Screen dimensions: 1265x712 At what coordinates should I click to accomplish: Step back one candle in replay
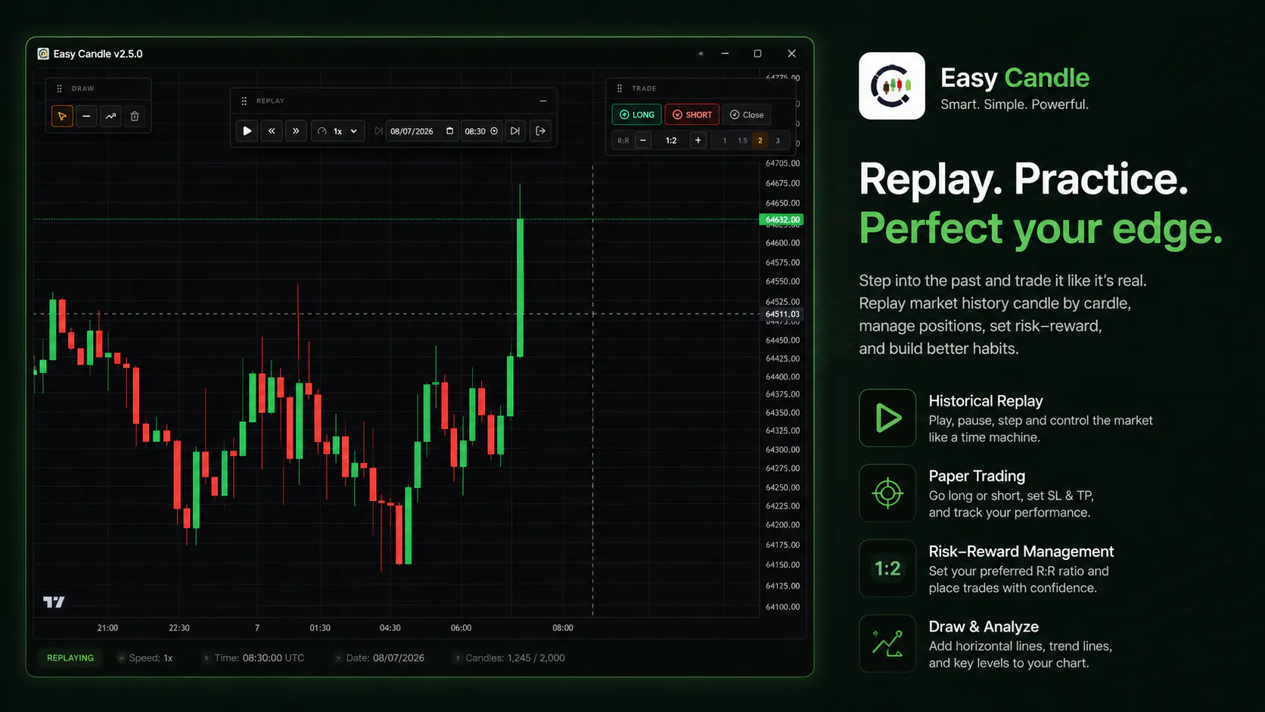(272, 131)
